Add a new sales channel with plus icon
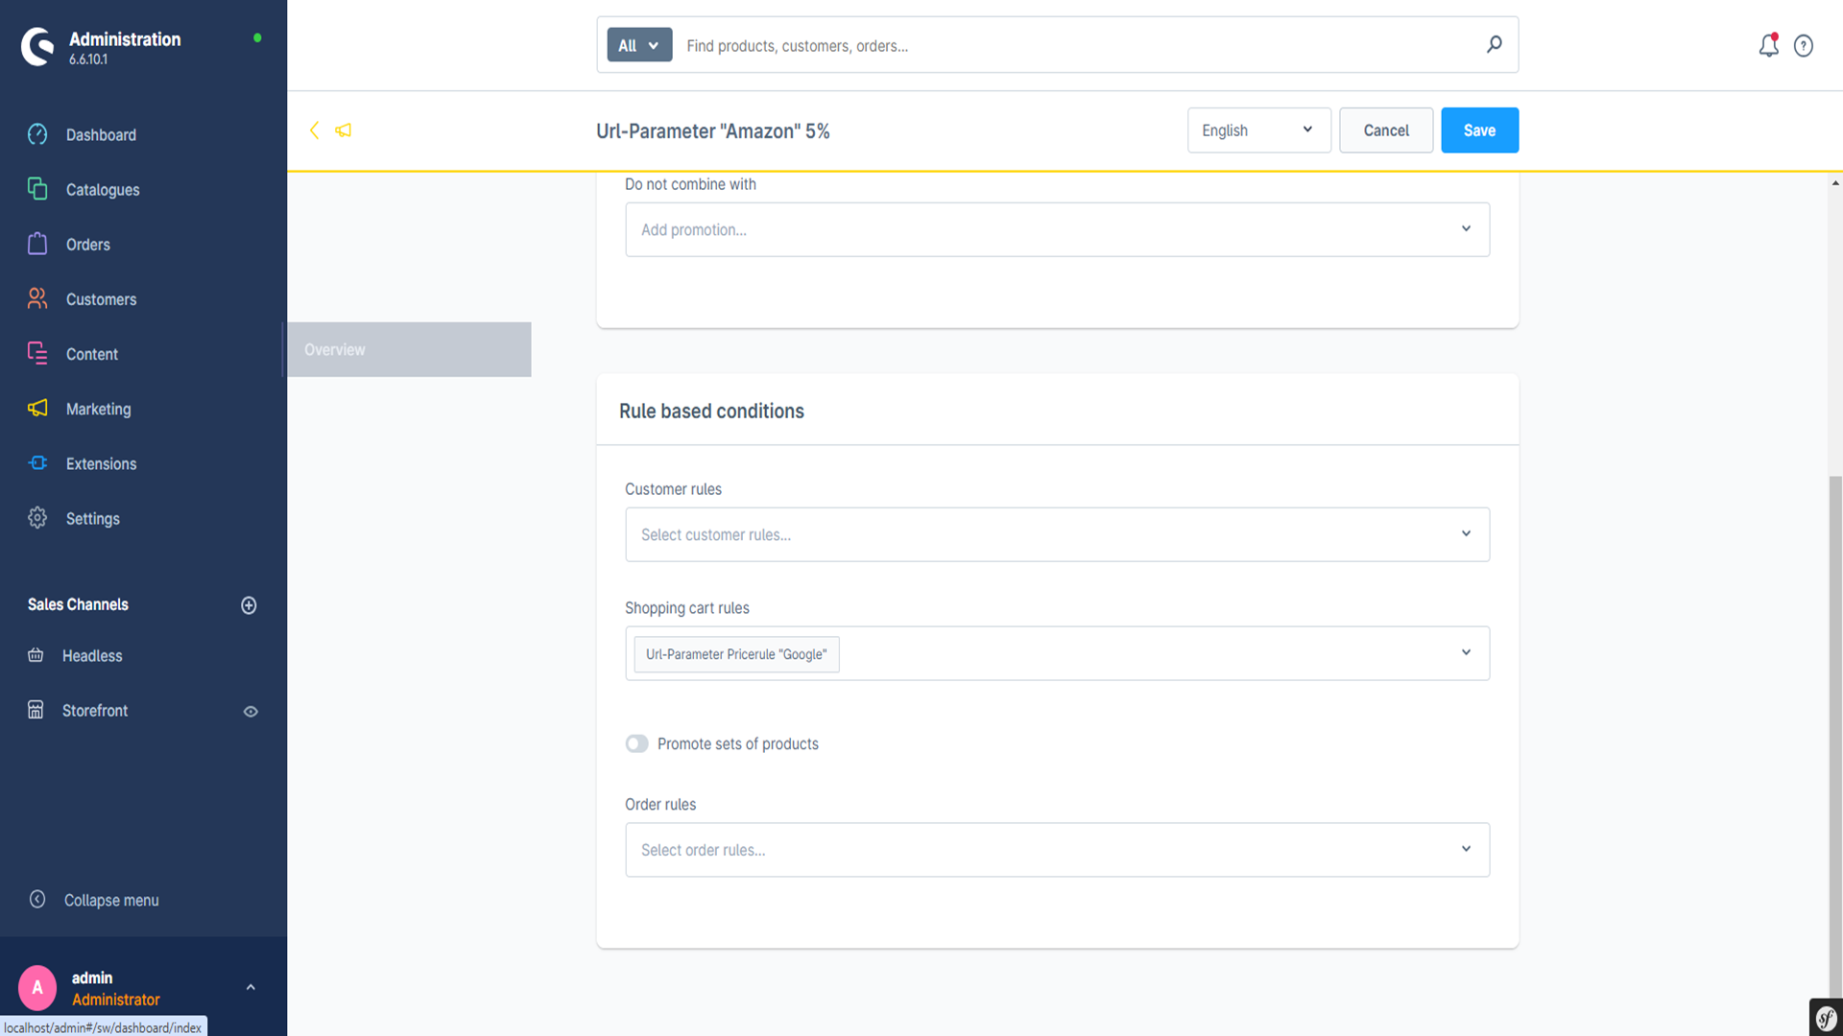Screen dimensions: 1843x1036 tap(249, 605)
